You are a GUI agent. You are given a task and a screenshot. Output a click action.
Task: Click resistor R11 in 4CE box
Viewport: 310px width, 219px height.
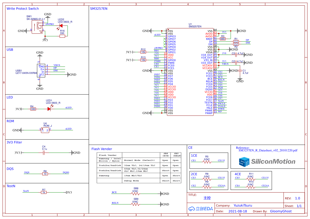(x=251, y=179)
